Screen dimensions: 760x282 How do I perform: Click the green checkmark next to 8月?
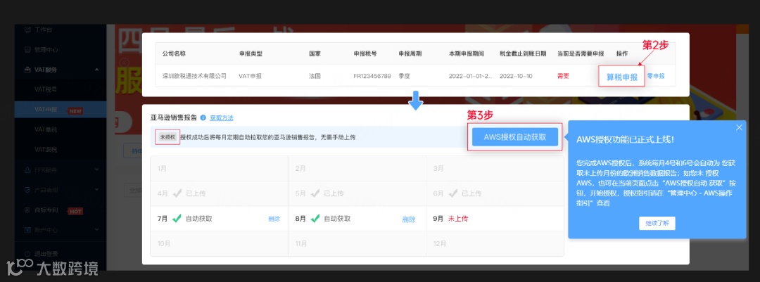pyautogui.click(x=315, y=219)
